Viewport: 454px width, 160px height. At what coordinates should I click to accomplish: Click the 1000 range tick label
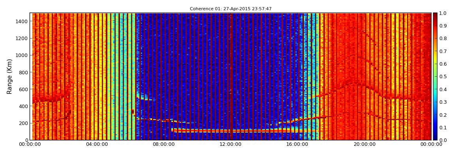pos(22,55)
